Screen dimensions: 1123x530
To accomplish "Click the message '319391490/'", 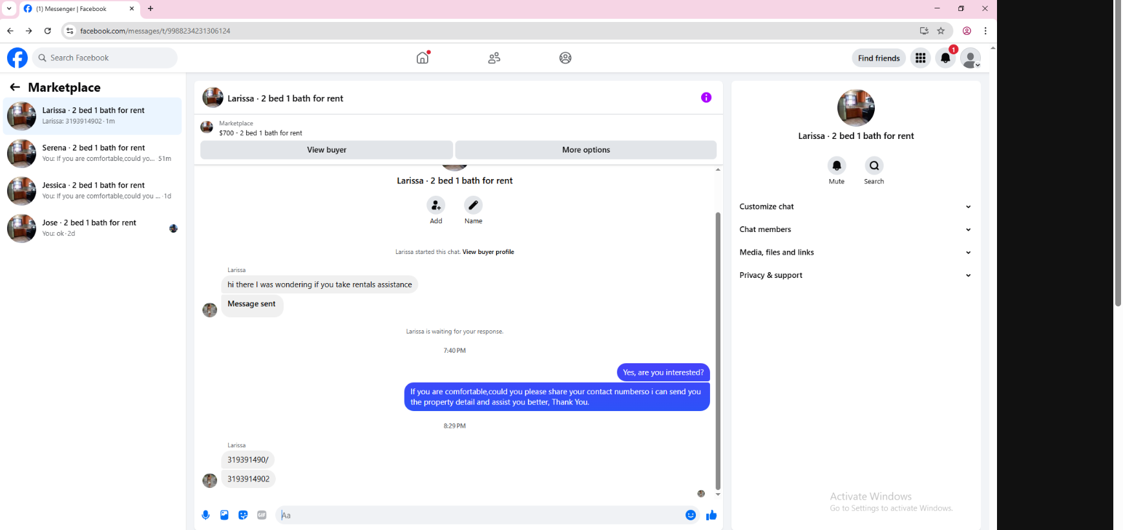I will click(248, 460).
